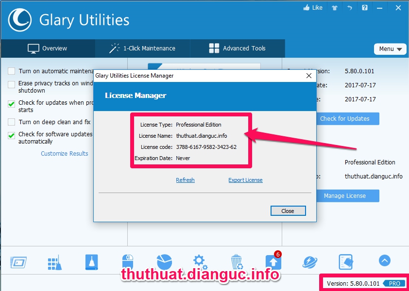
Task: Click the Export License link
Action: click(x=245, y=180)
